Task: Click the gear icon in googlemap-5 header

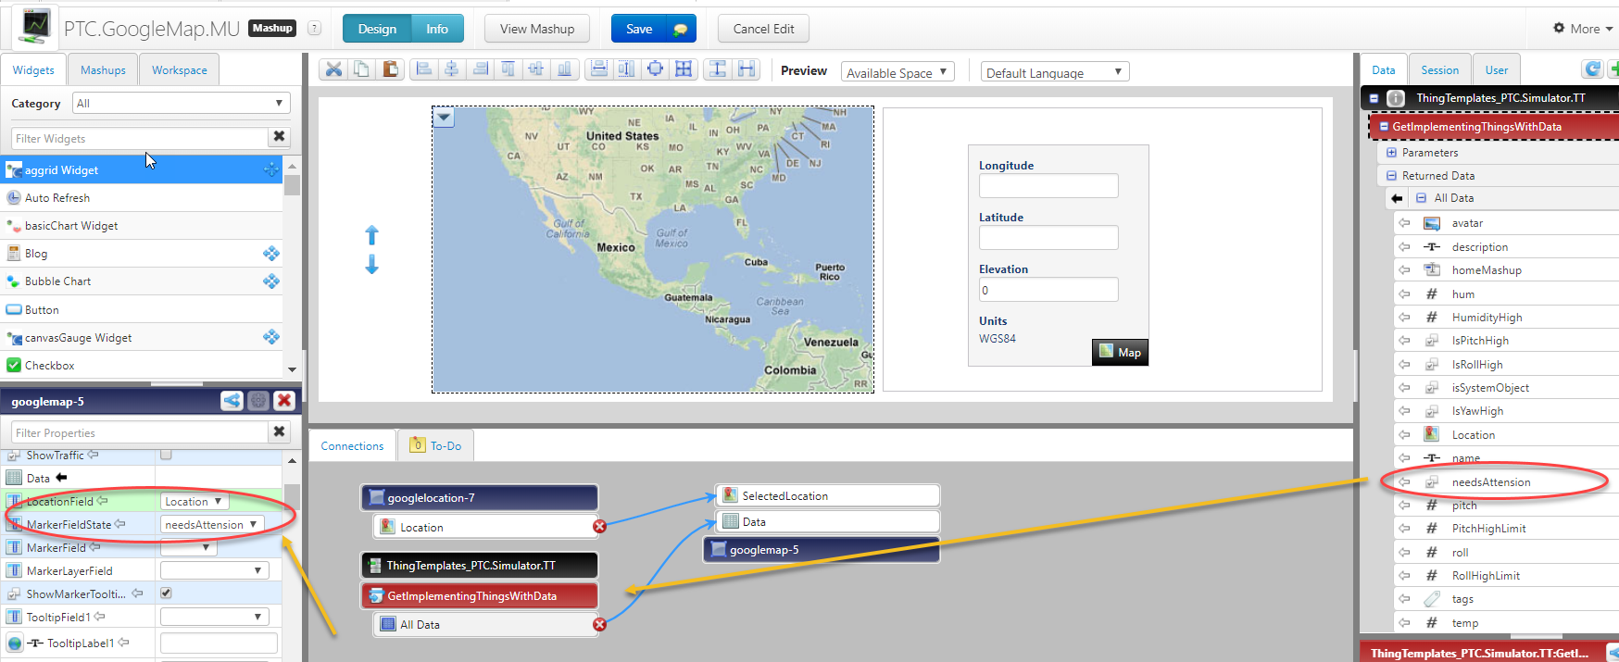Action: [x=258, y=401]
